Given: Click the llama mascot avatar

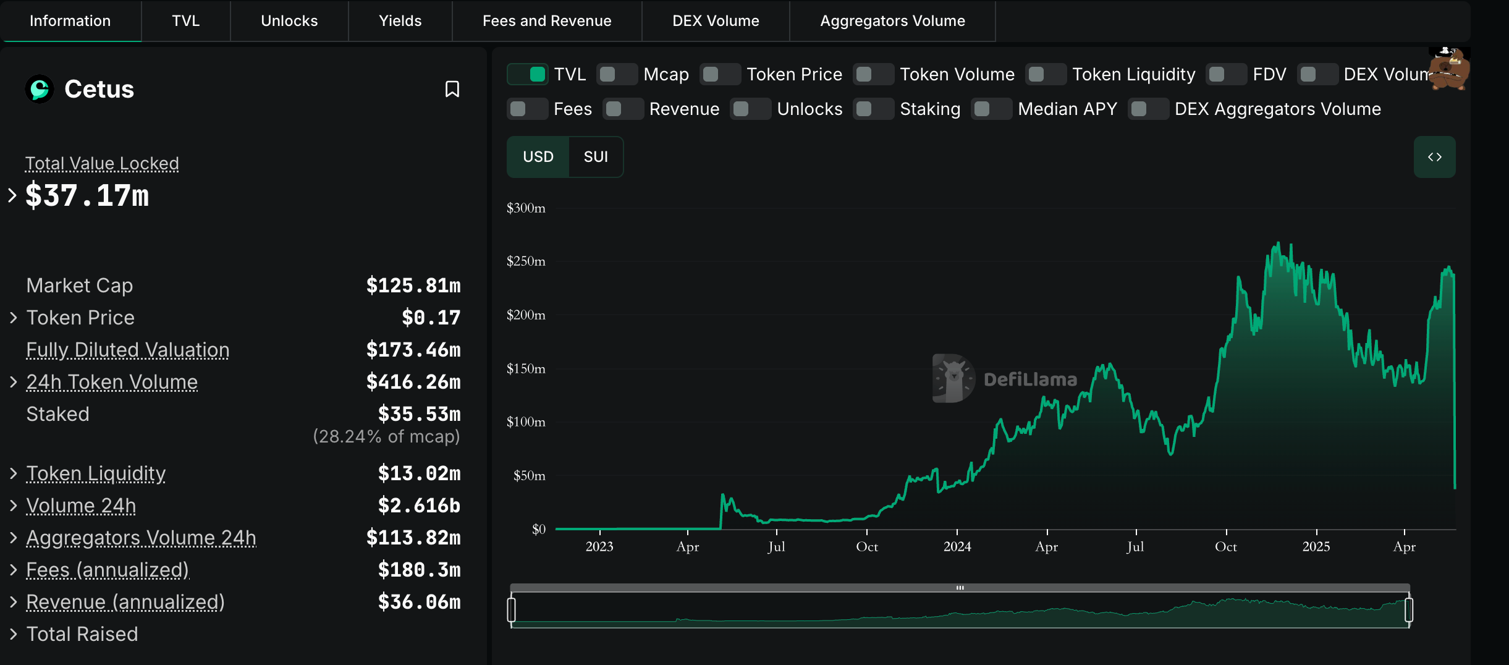Looking at the screenshot, I should click(x=1449, y=69).
